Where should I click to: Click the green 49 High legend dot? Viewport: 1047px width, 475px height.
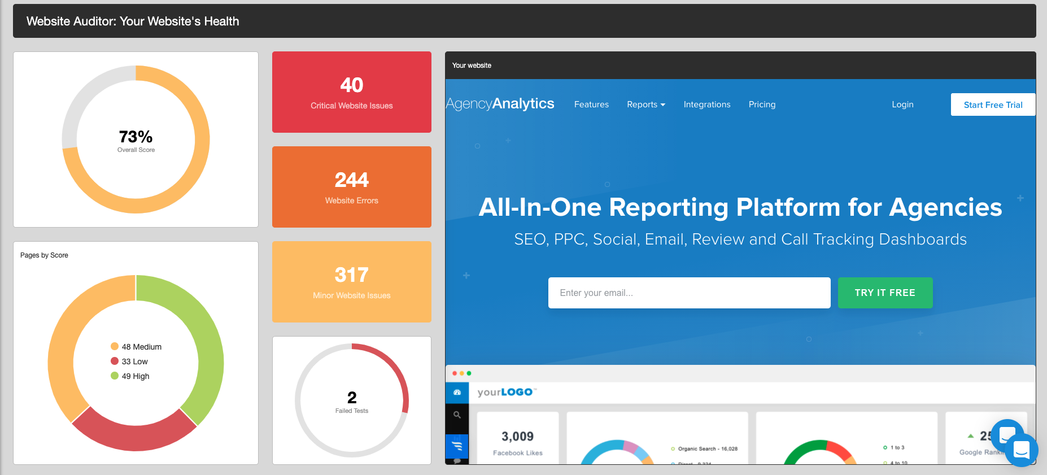(x=115, y=376)
